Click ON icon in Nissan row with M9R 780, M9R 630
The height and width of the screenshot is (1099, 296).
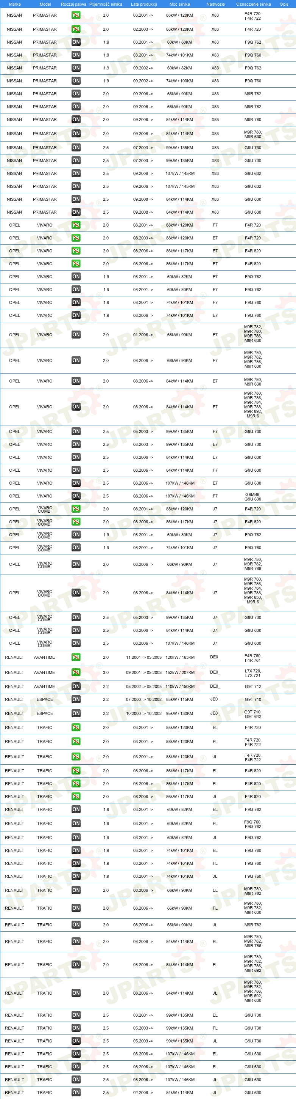76,134
